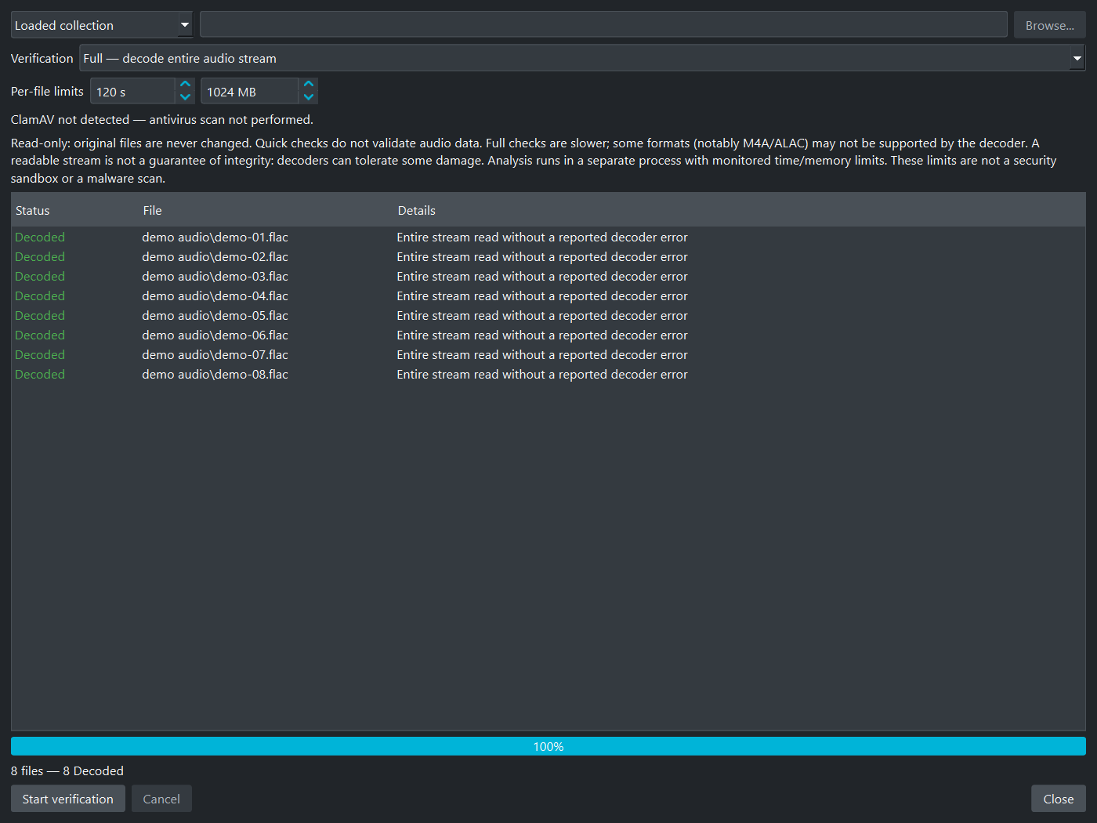
Task: Decrease the 120 s time limit
Action: point(185,97)
